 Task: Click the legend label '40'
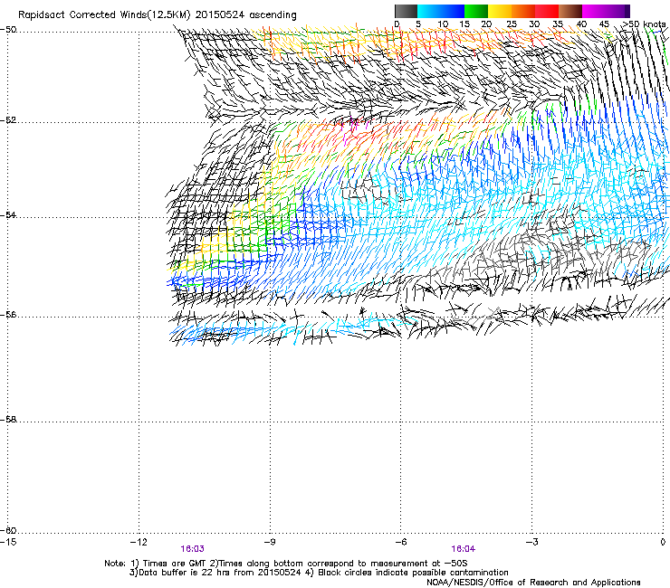click(x=581, y=24)
